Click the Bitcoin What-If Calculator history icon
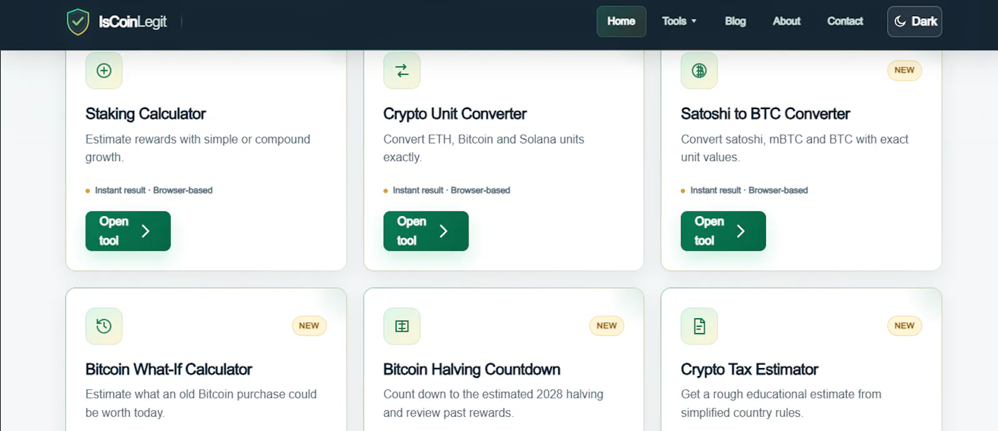 click(104, 326)
